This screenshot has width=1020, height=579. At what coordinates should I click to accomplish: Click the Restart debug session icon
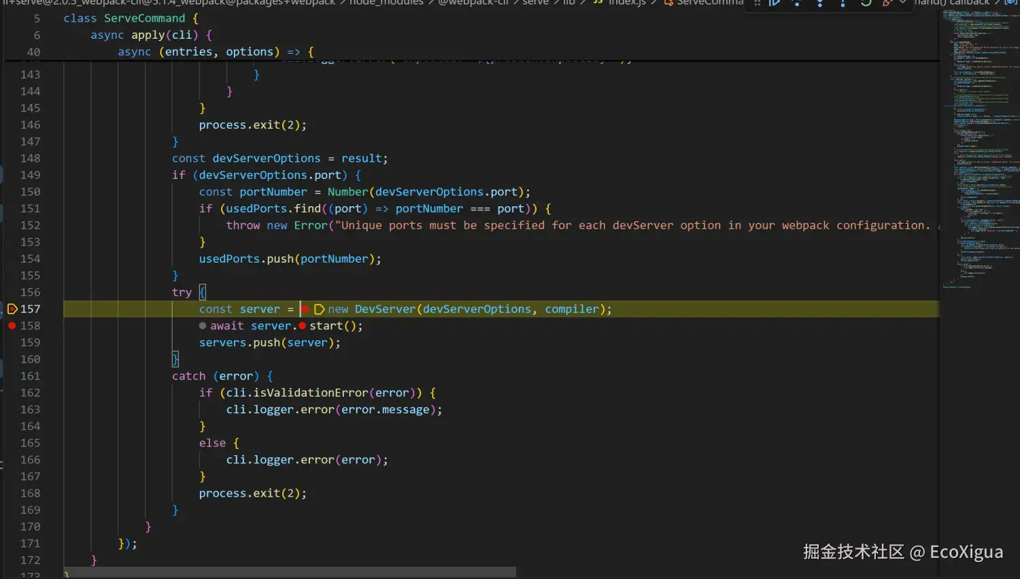point(866,3)
